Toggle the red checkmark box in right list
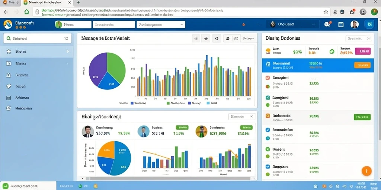Viewport: 381px width, 190px height. coord(268,78)
